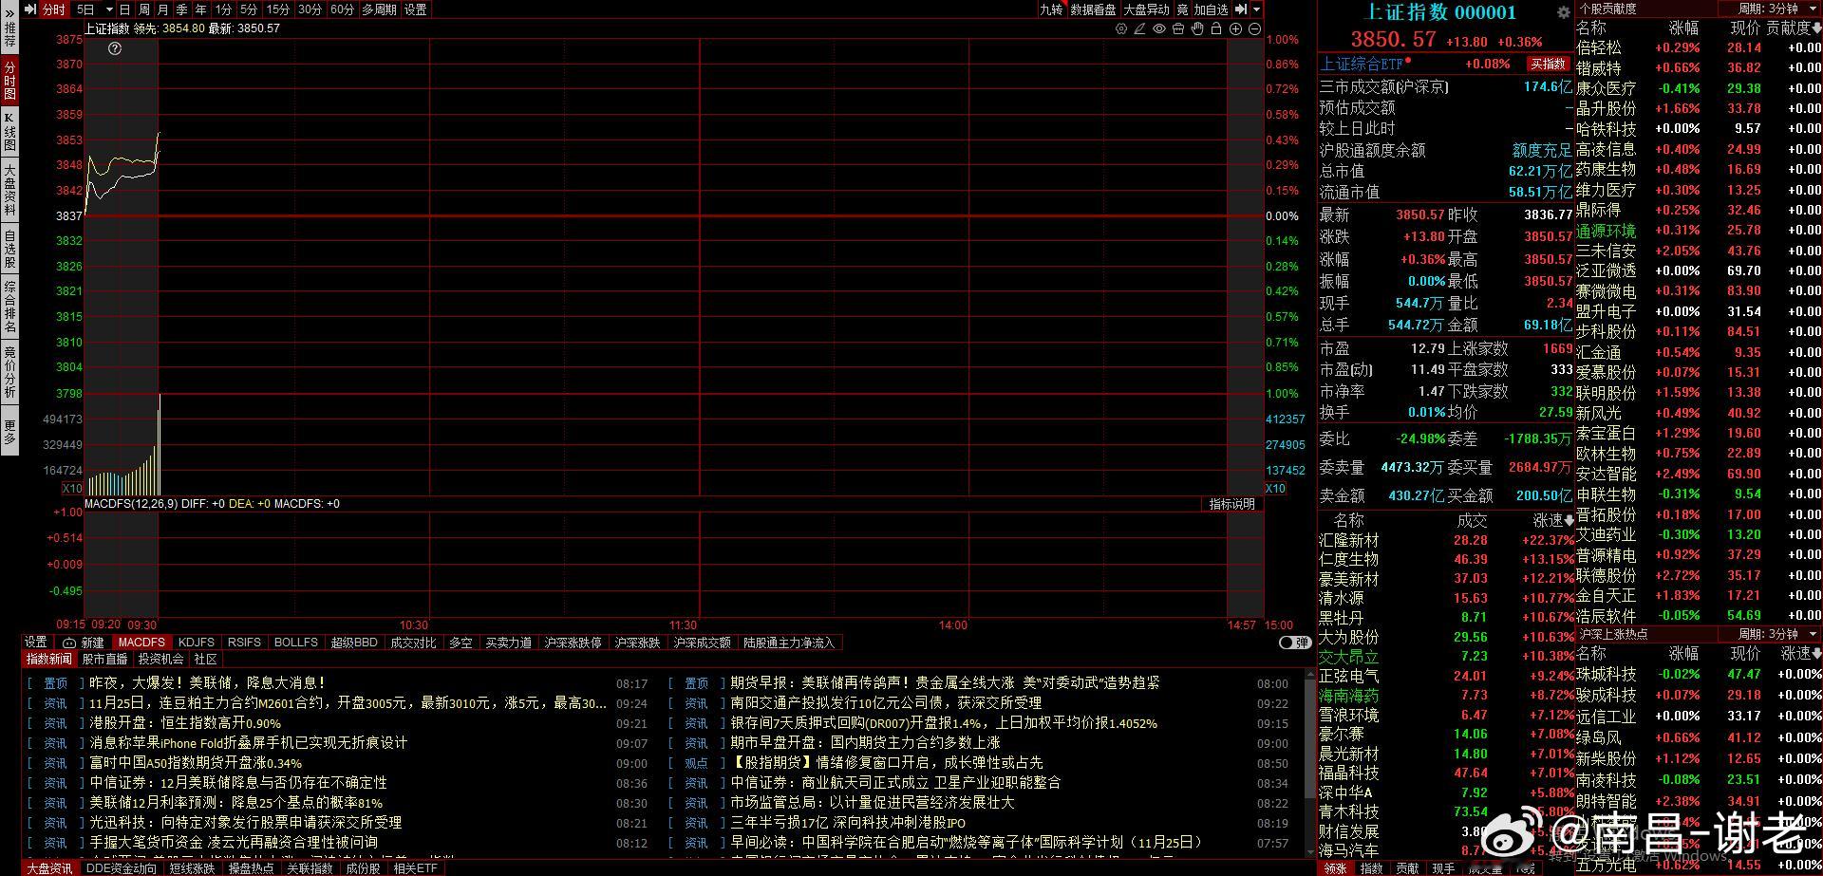
Task: Switch to 股市直播 news tab
Action: point(104,659)
